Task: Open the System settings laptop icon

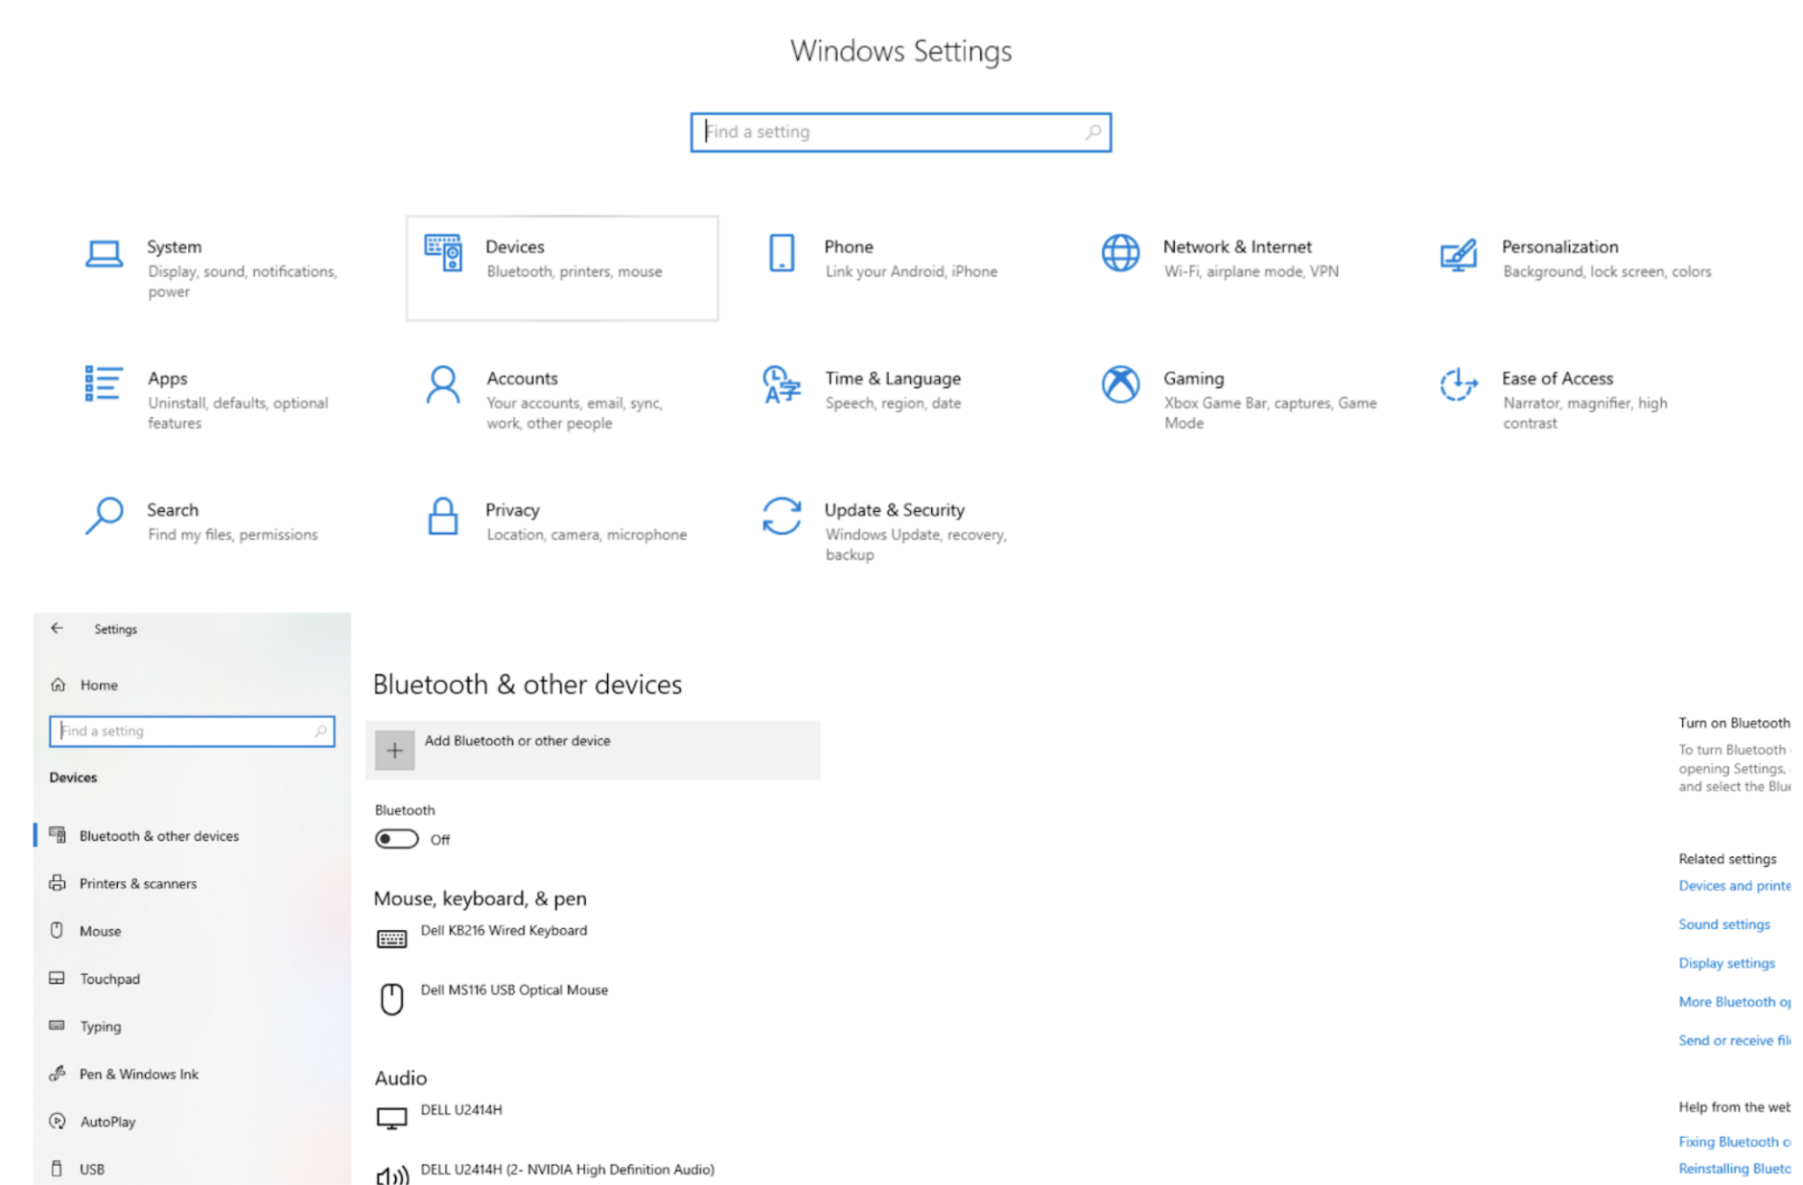Action: (x=104, y=255)
